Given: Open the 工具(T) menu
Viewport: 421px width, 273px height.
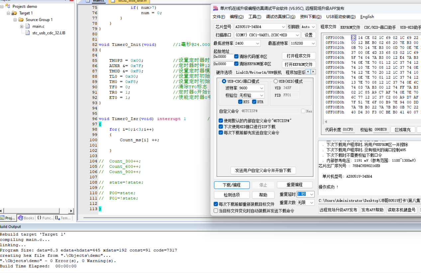Looking at the screenshot, I should tap(255, 17).
